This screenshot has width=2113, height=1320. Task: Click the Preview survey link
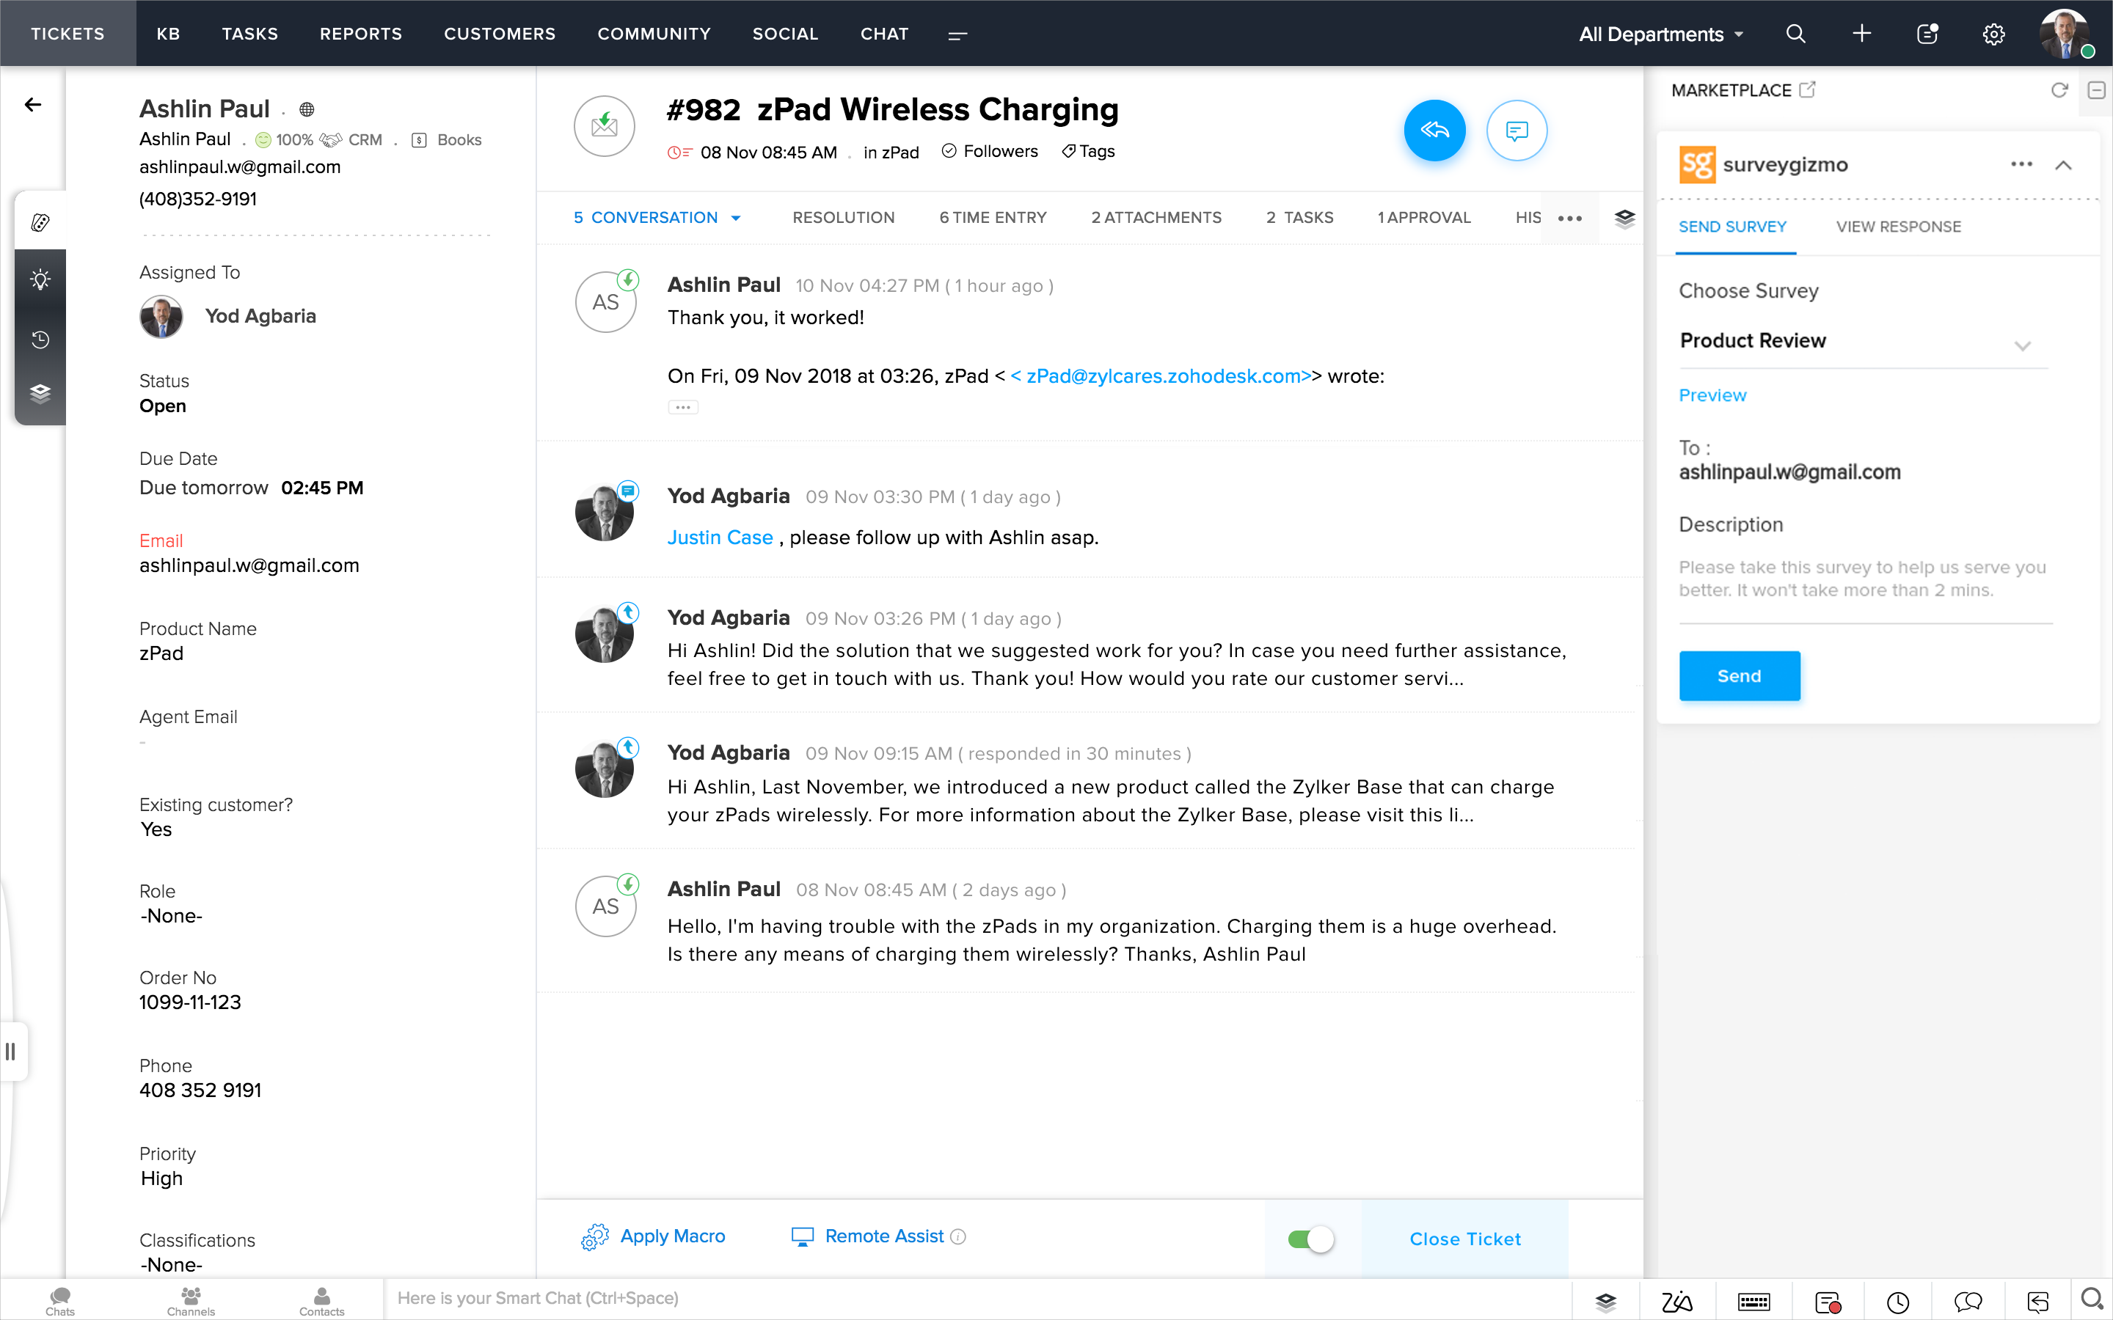[1712, 395]
